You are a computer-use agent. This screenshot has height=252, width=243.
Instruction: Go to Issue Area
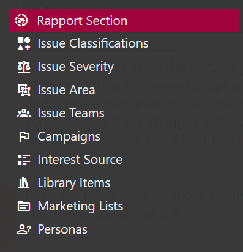[66, 90]
